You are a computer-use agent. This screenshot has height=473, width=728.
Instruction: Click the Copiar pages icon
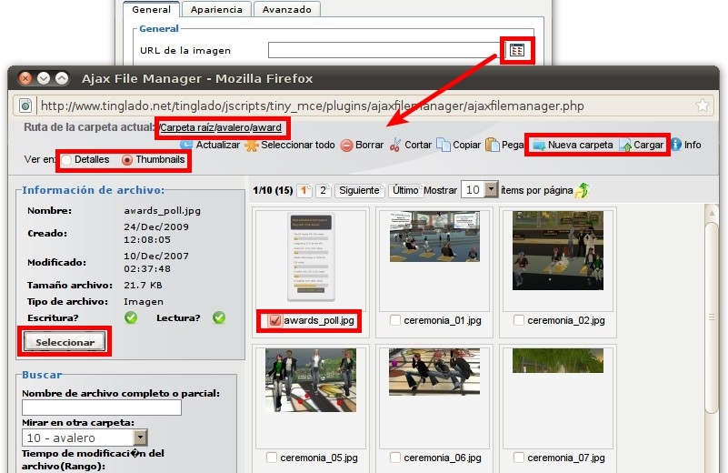(444, 145)
